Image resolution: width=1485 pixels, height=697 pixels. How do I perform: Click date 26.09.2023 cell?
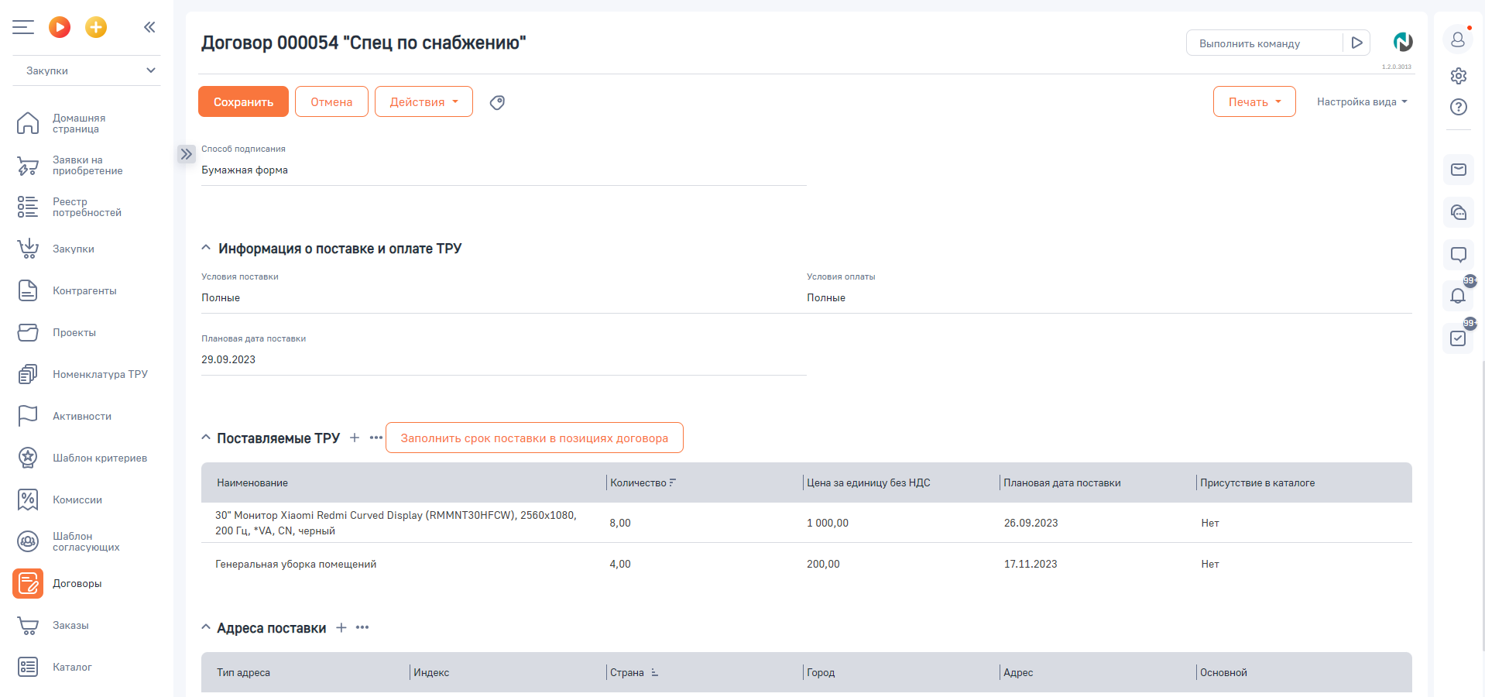(1031, 523)
